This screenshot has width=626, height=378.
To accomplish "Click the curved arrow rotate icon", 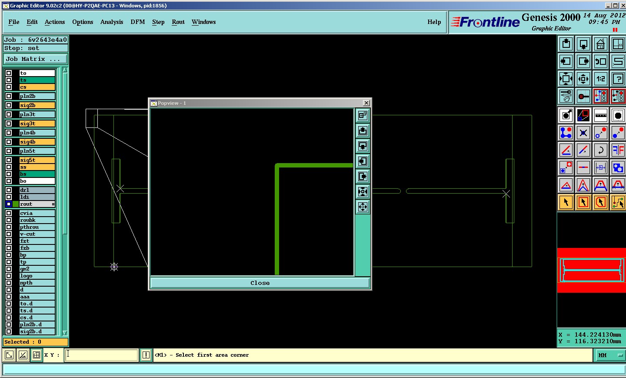I will click(x=601, y=150).
